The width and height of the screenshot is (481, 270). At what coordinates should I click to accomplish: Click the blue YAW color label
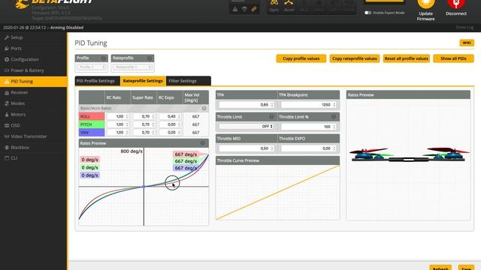click(x=92, y=133)
